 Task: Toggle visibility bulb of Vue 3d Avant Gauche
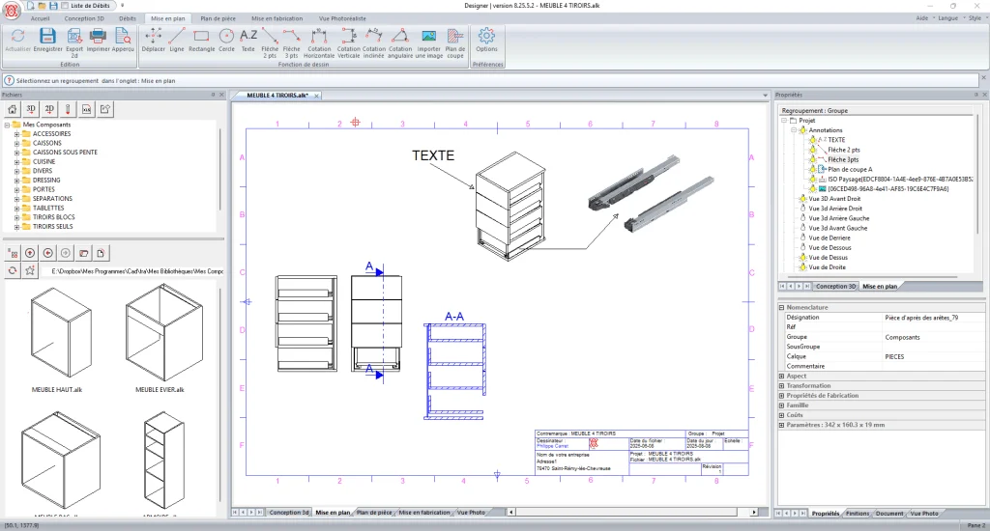pyautogui.click(x=803, y=228)
